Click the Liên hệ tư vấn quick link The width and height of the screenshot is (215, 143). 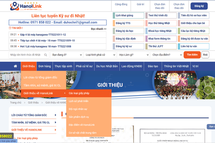click(193, 46)
